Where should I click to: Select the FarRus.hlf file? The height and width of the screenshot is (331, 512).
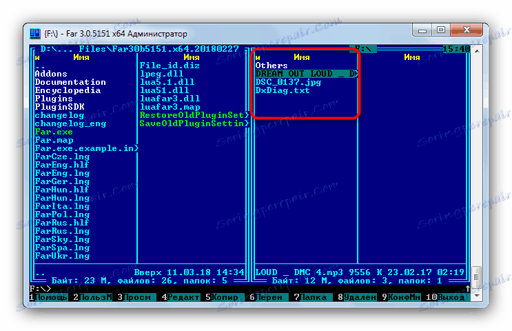pyautogui.click(x=62, y=223)
